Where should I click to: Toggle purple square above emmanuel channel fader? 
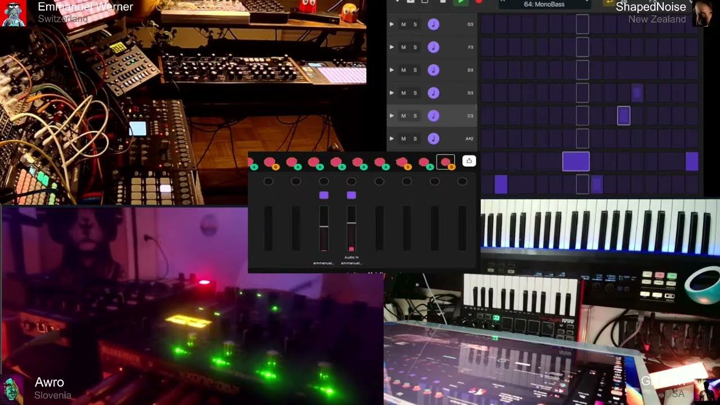click(323, 195)
